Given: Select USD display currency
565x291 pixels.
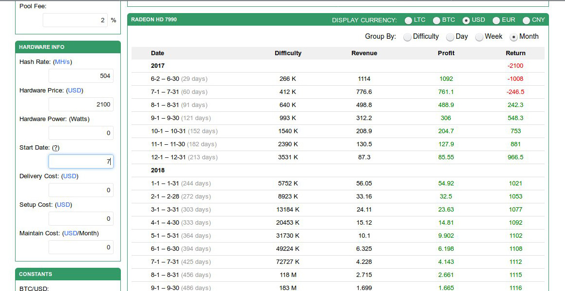Looking at the screenshot, I should (466, 20).
